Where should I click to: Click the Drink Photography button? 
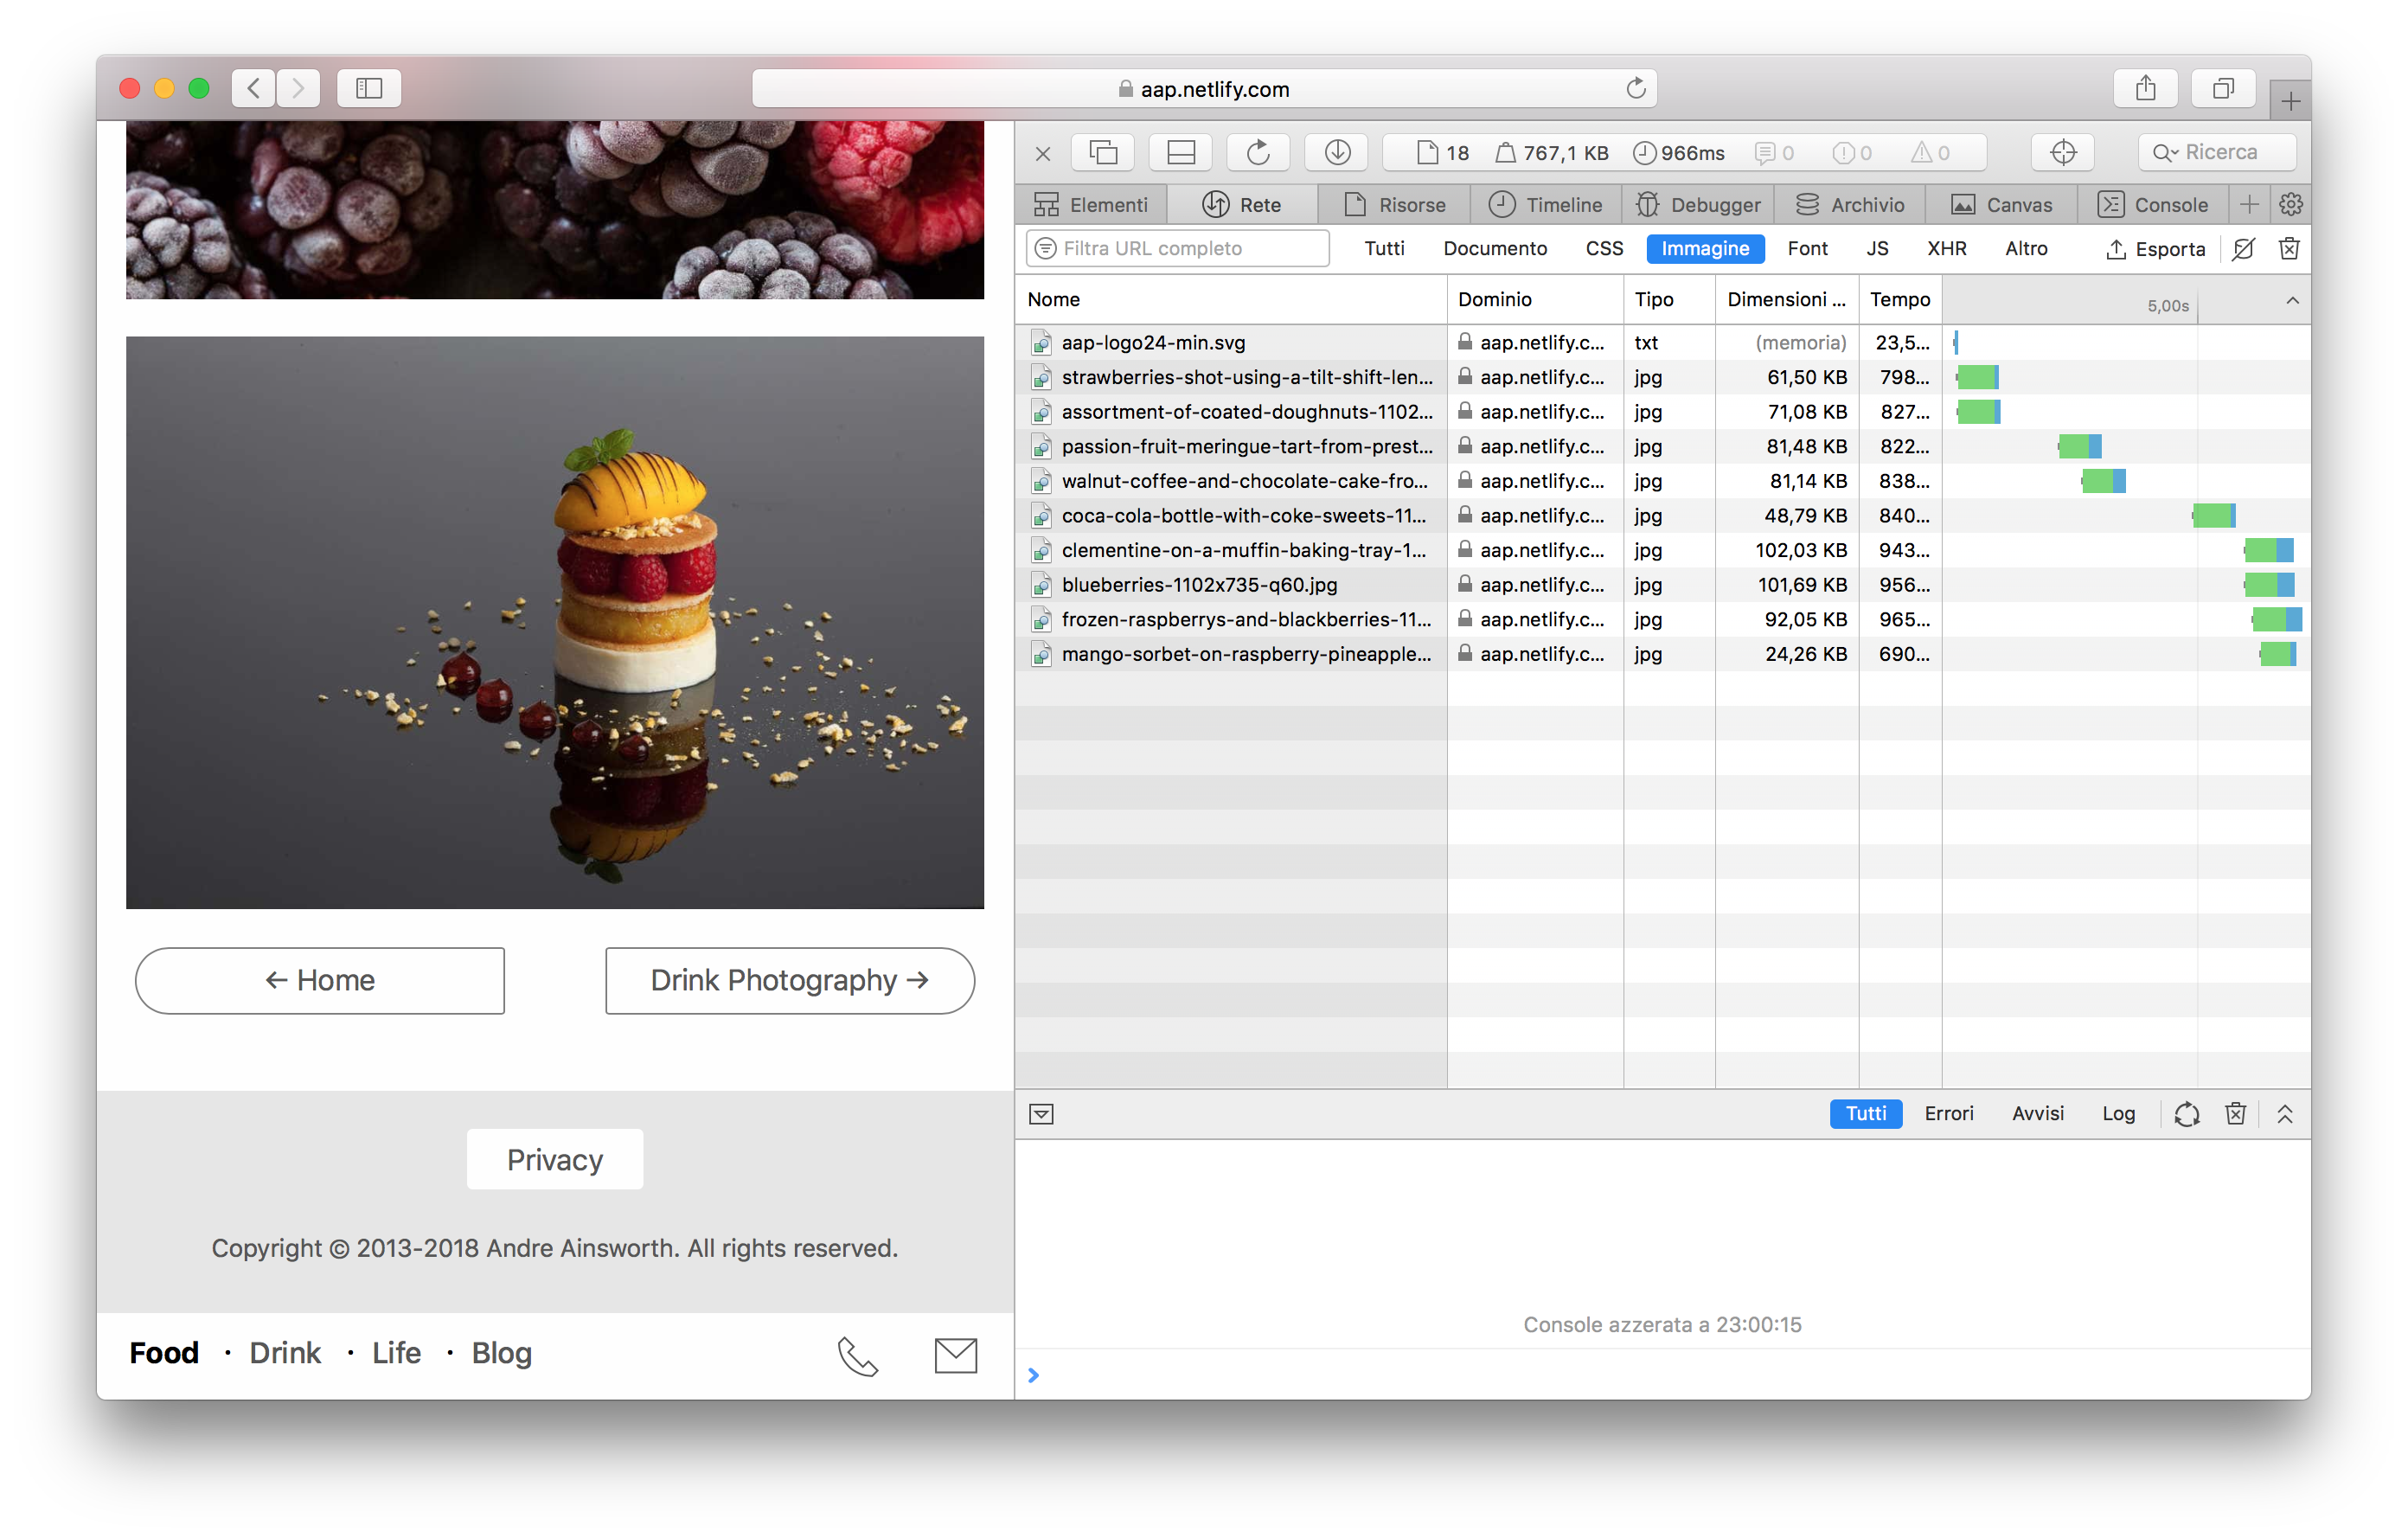[x=788, y=981]
